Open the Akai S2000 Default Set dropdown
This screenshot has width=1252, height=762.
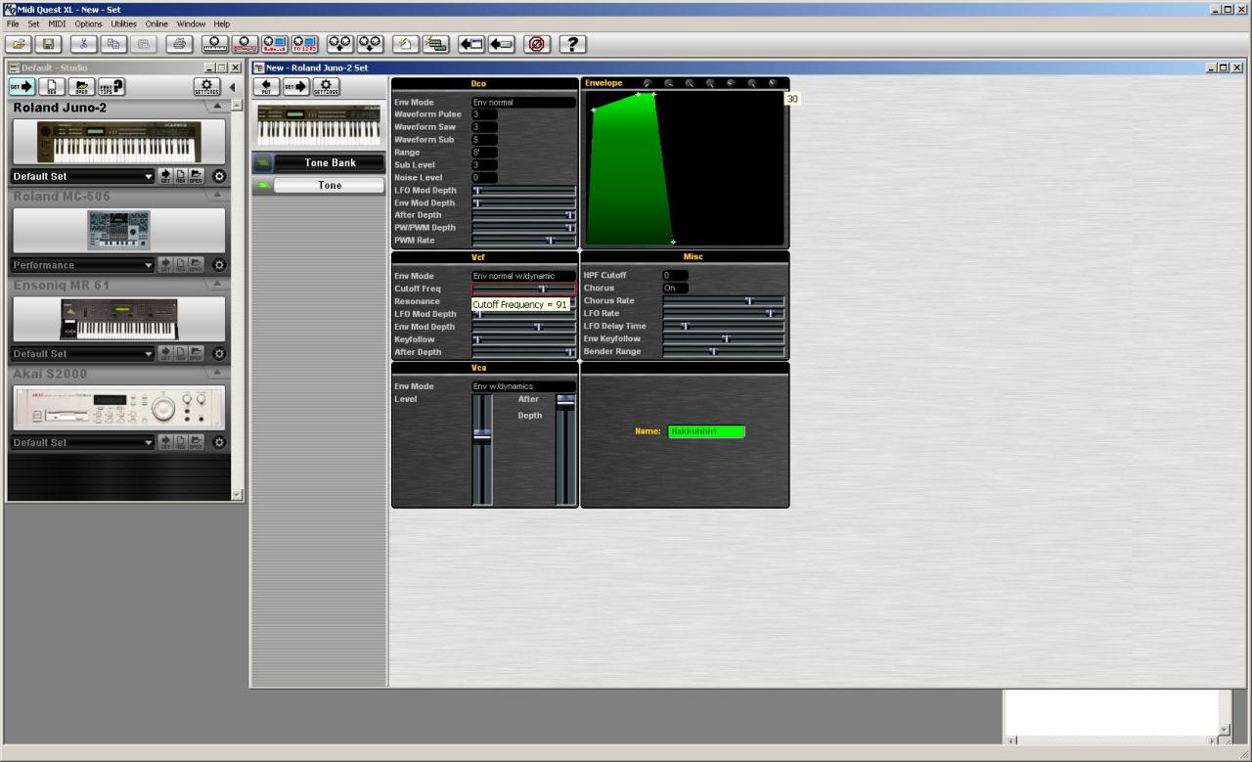click(83, 442)
